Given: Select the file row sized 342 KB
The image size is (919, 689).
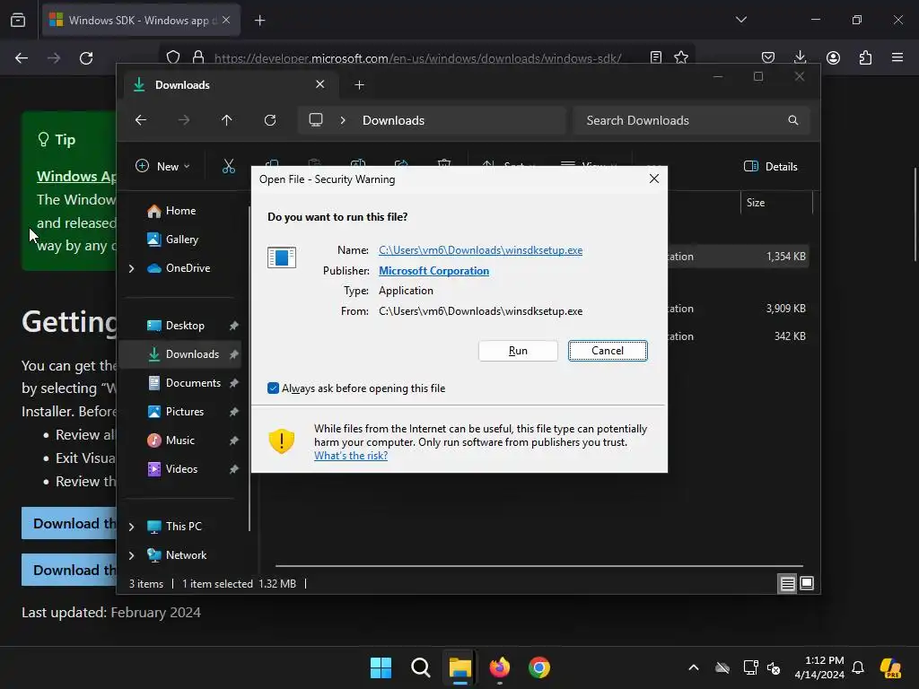Looking at the screenshot, I should click(x=738, y=336).
